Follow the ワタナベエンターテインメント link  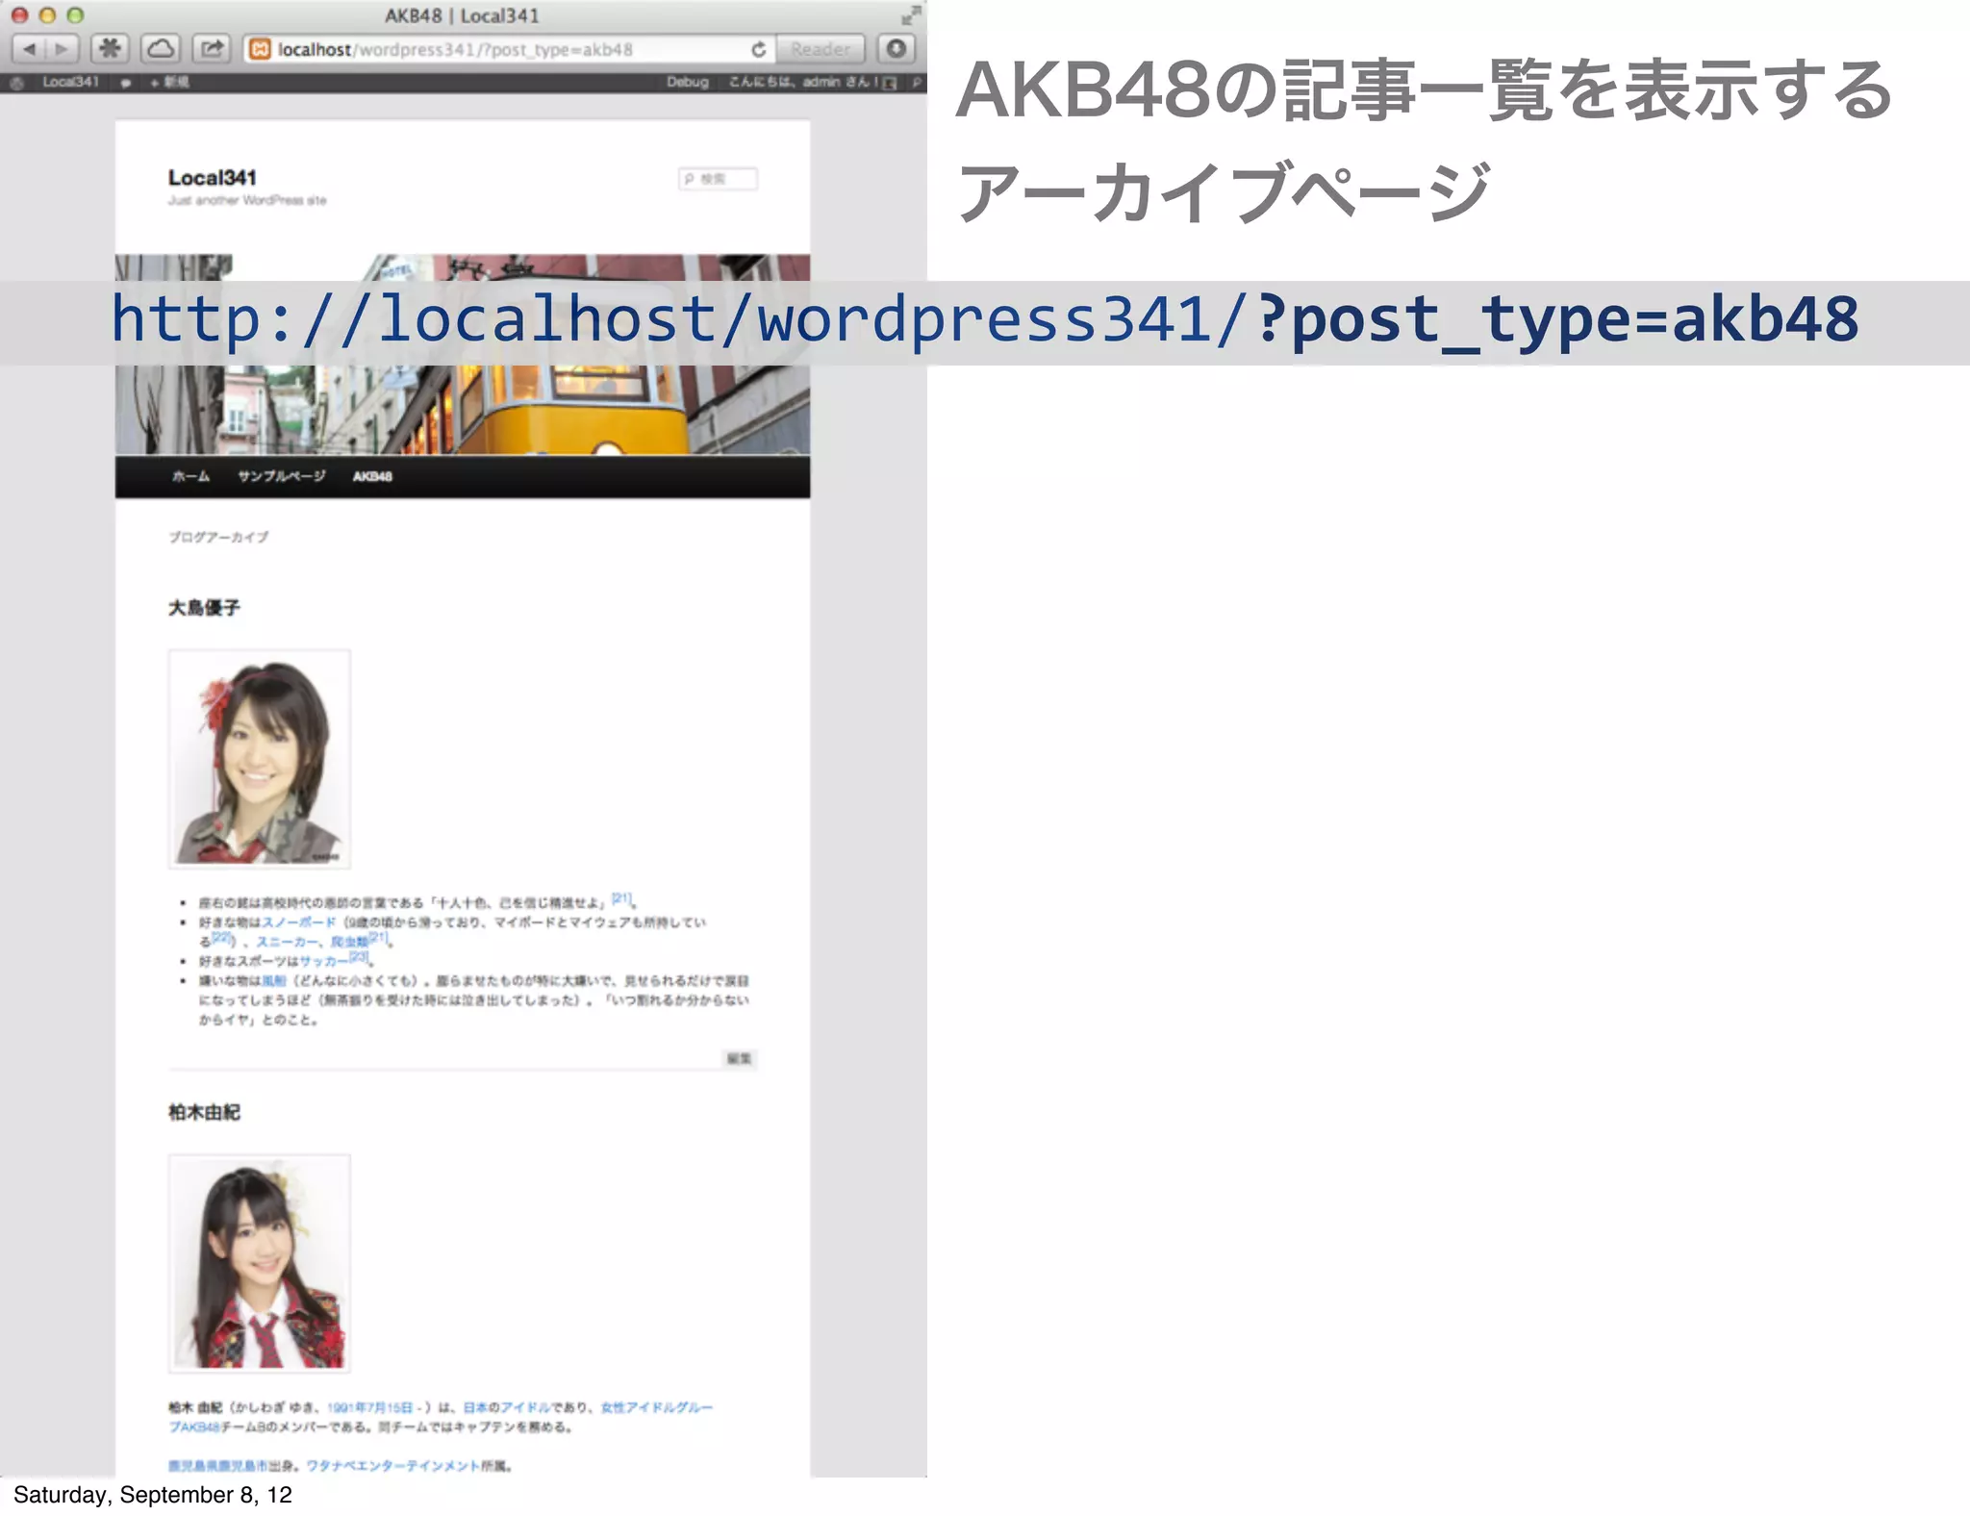point(393,1466)
